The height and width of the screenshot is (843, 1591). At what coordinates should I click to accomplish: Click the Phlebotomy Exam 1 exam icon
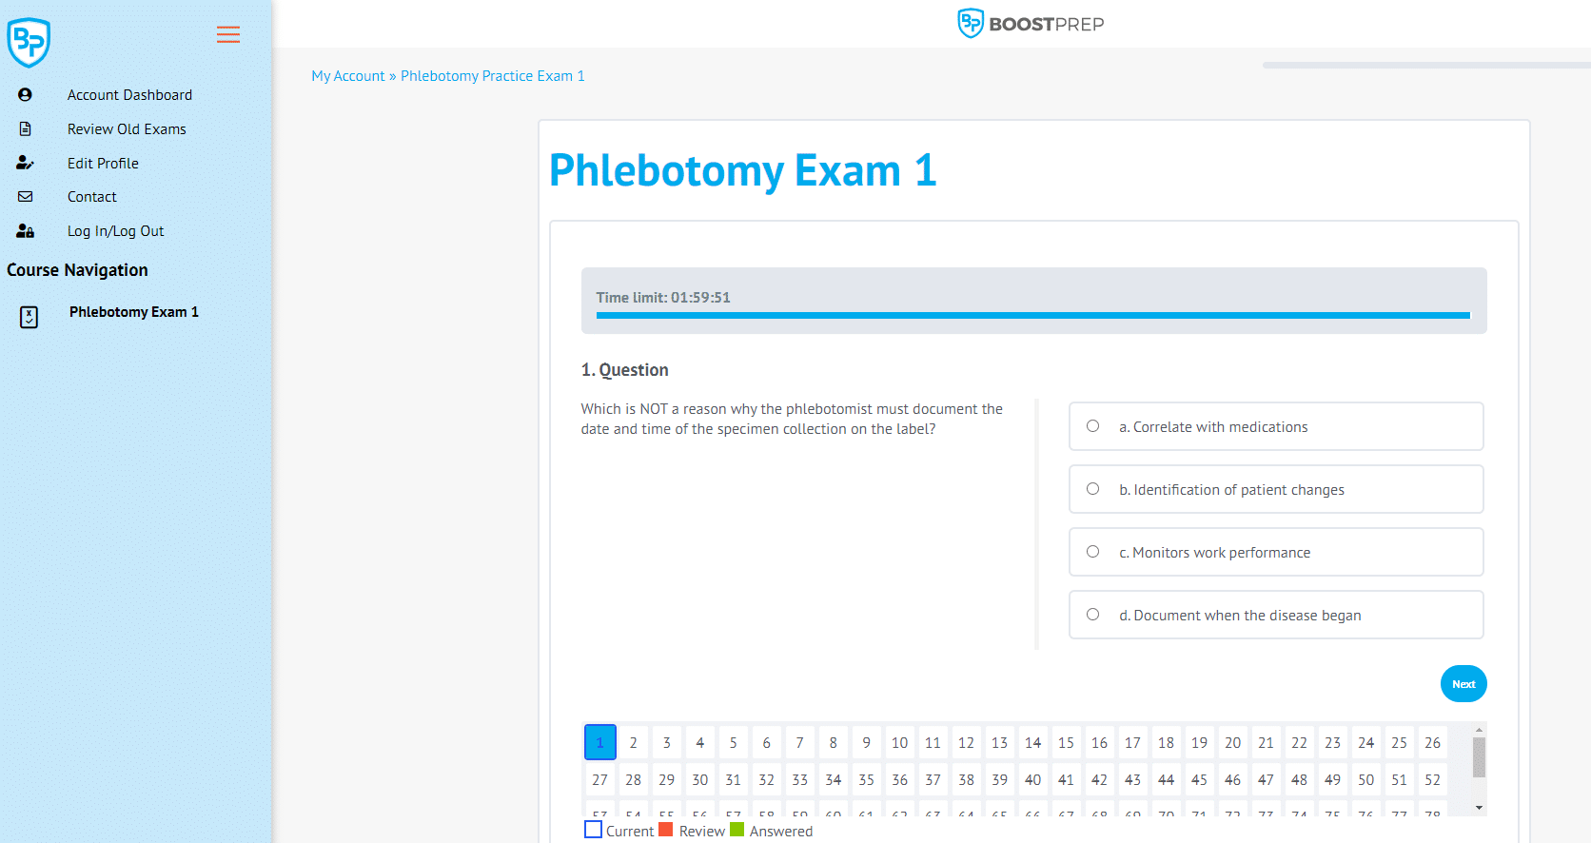[29, 317]
